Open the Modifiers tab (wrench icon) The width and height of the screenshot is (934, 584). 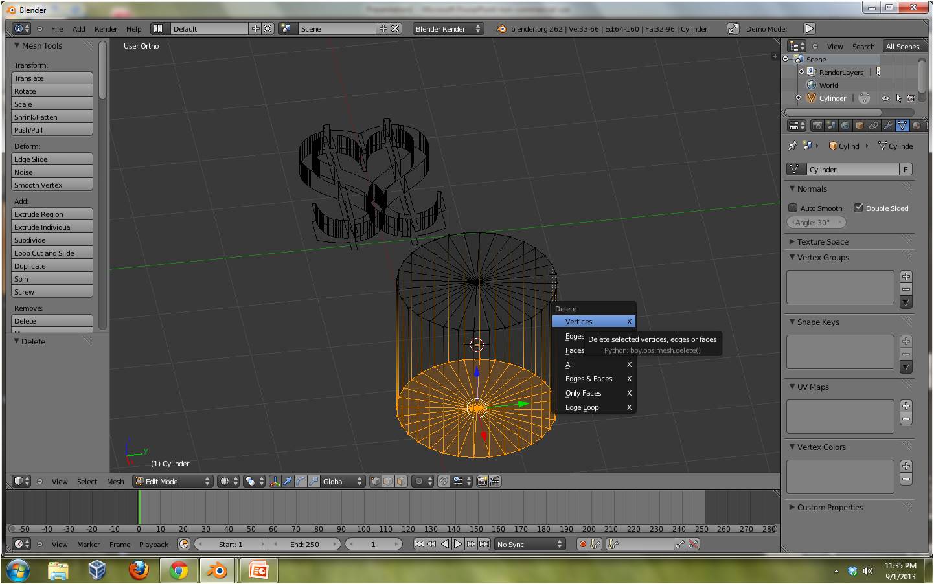888,126
